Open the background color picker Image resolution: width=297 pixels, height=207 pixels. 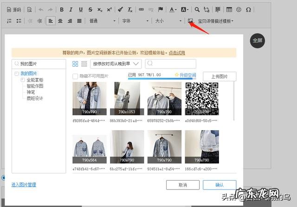point(185,10)
